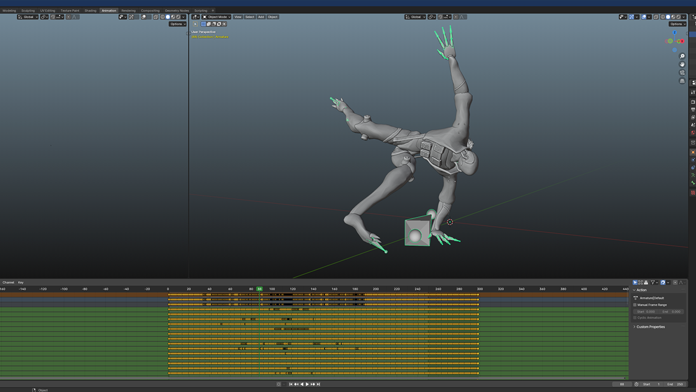Expand Custom Properties panel

tap(634, 327)
